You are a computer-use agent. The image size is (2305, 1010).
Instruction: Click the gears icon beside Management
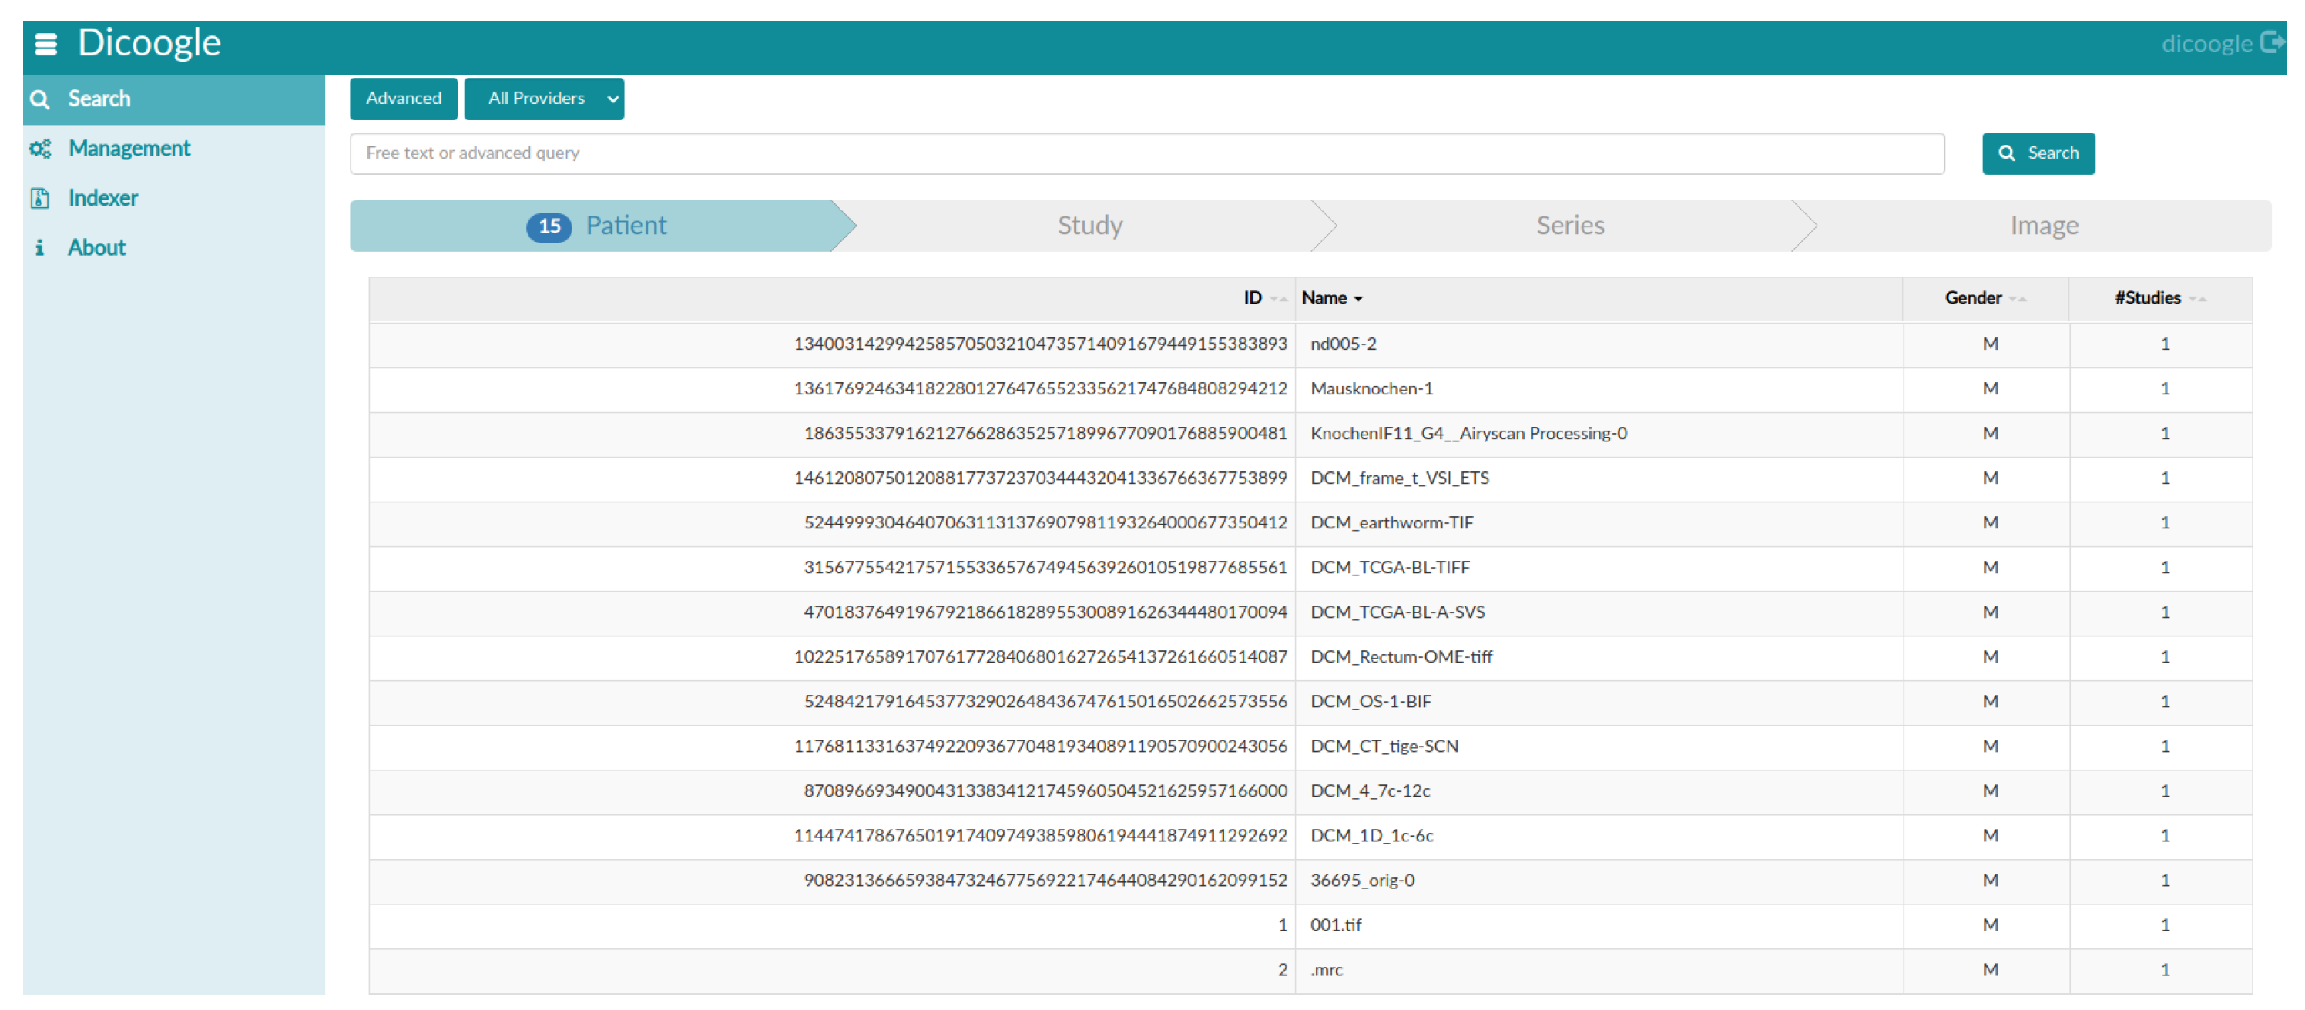(x=39, y=149)
